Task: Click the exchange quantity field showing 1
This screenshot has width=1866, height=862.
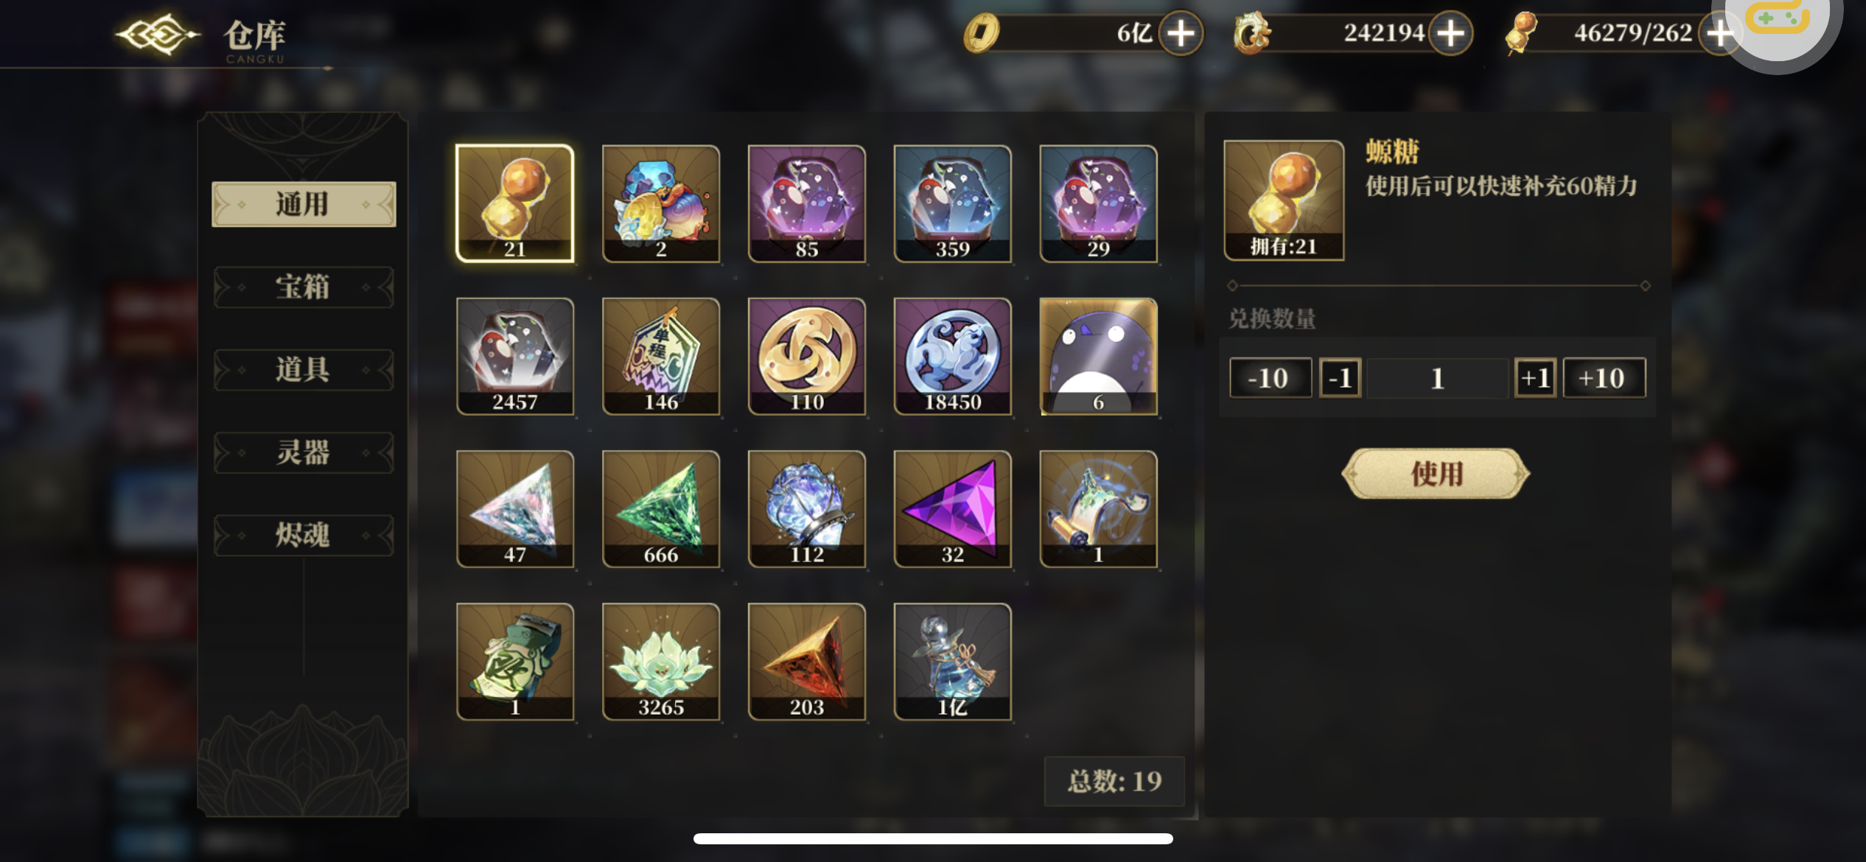Action: pyautogui.click(x=1437, y=378)
